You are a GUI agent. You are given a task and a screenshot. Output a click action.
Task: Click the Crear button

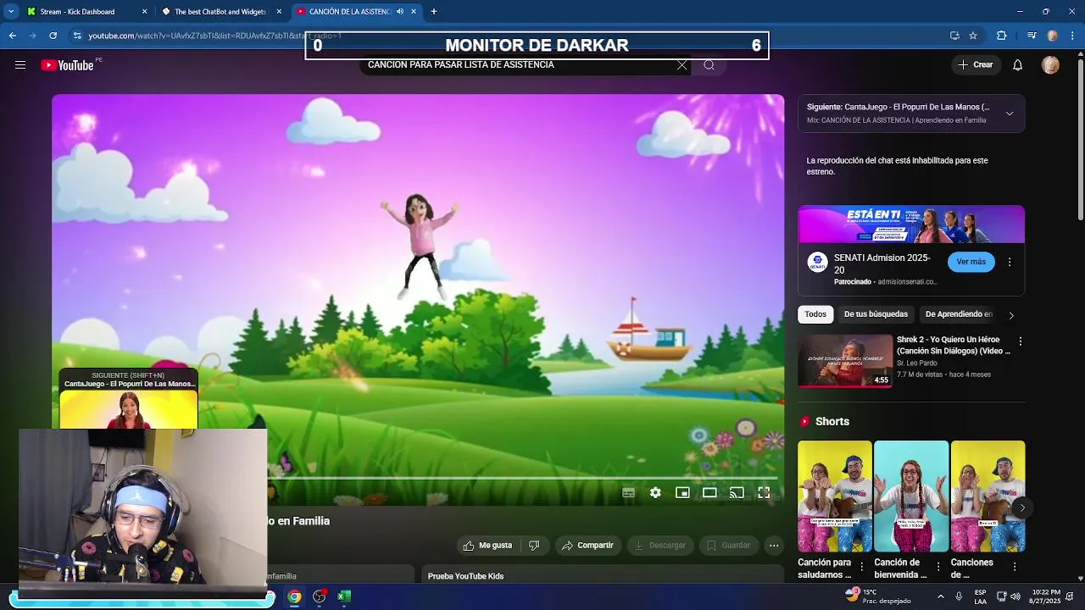[976, 65]
